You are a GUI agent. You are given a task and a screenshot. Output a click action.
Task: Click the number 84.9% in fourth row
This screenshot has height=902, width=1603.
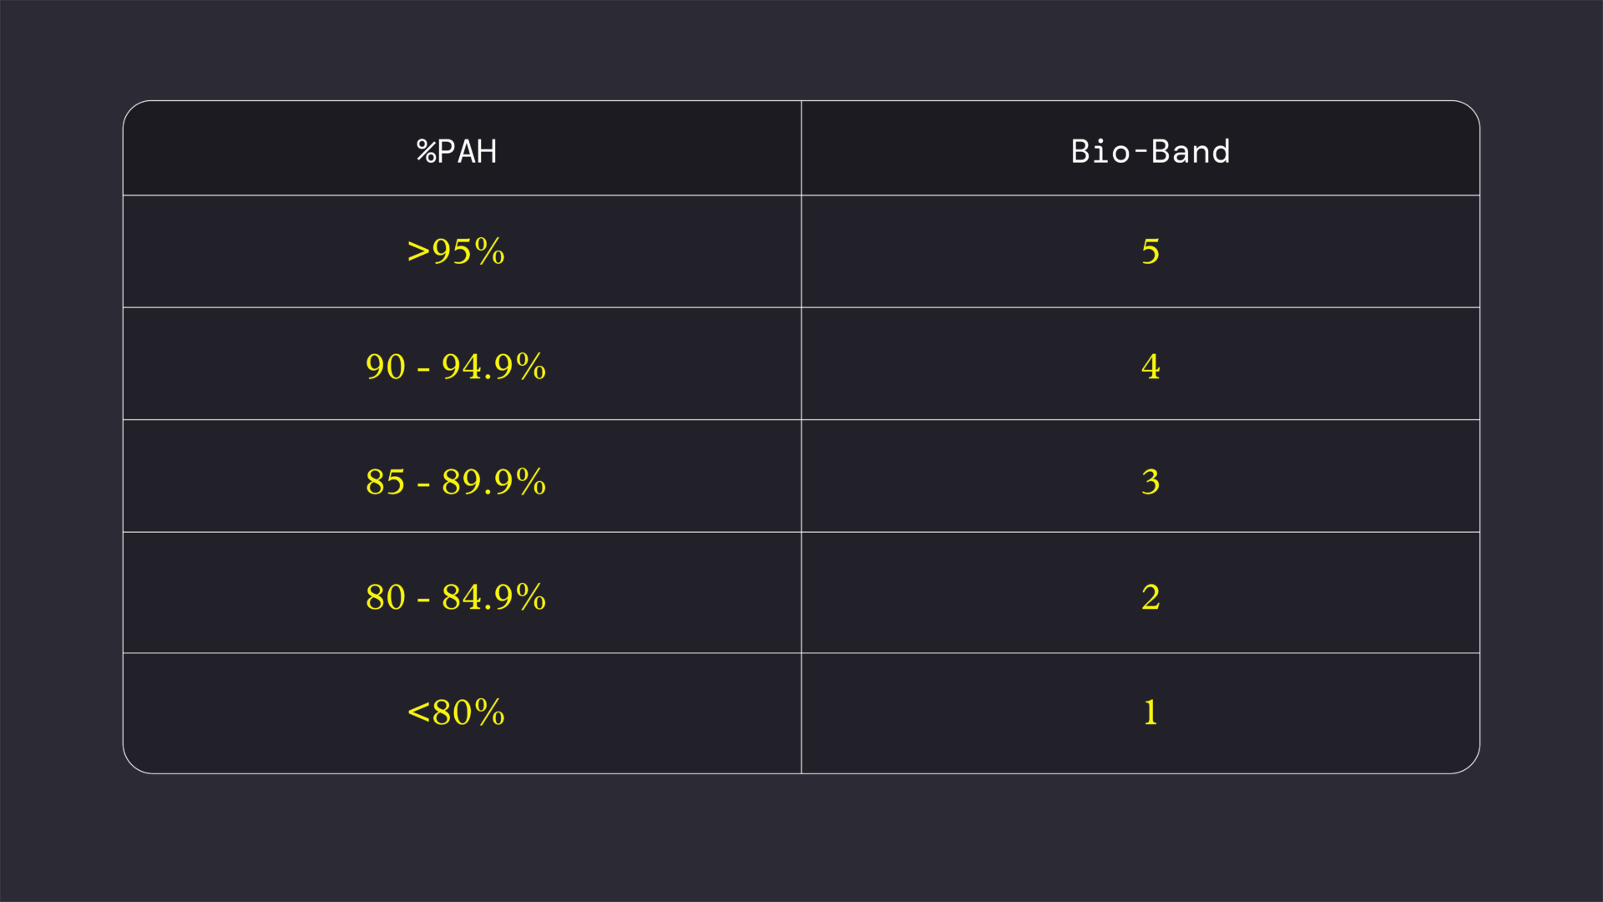pyautogui.click(x=493, y=597)
